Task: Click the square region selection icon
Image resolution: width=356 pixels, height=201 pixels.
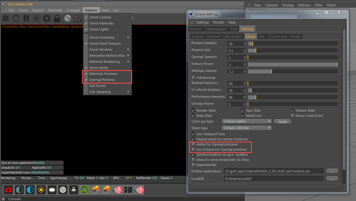Action: (x=78, y=18)
